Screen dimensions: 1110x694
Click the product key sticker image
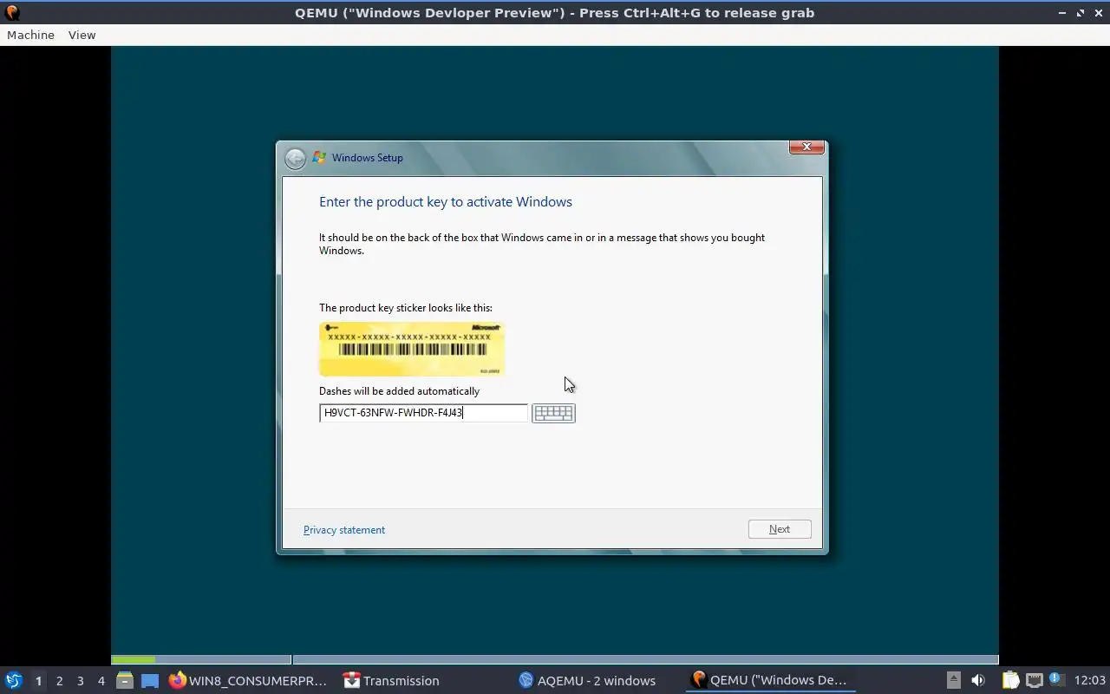pyautogui.click(x=412, y=349)
